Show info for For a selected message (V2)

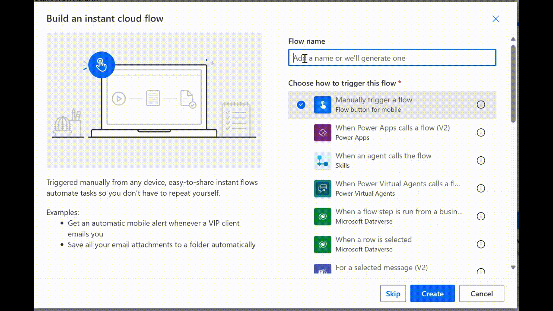[481, 271]
